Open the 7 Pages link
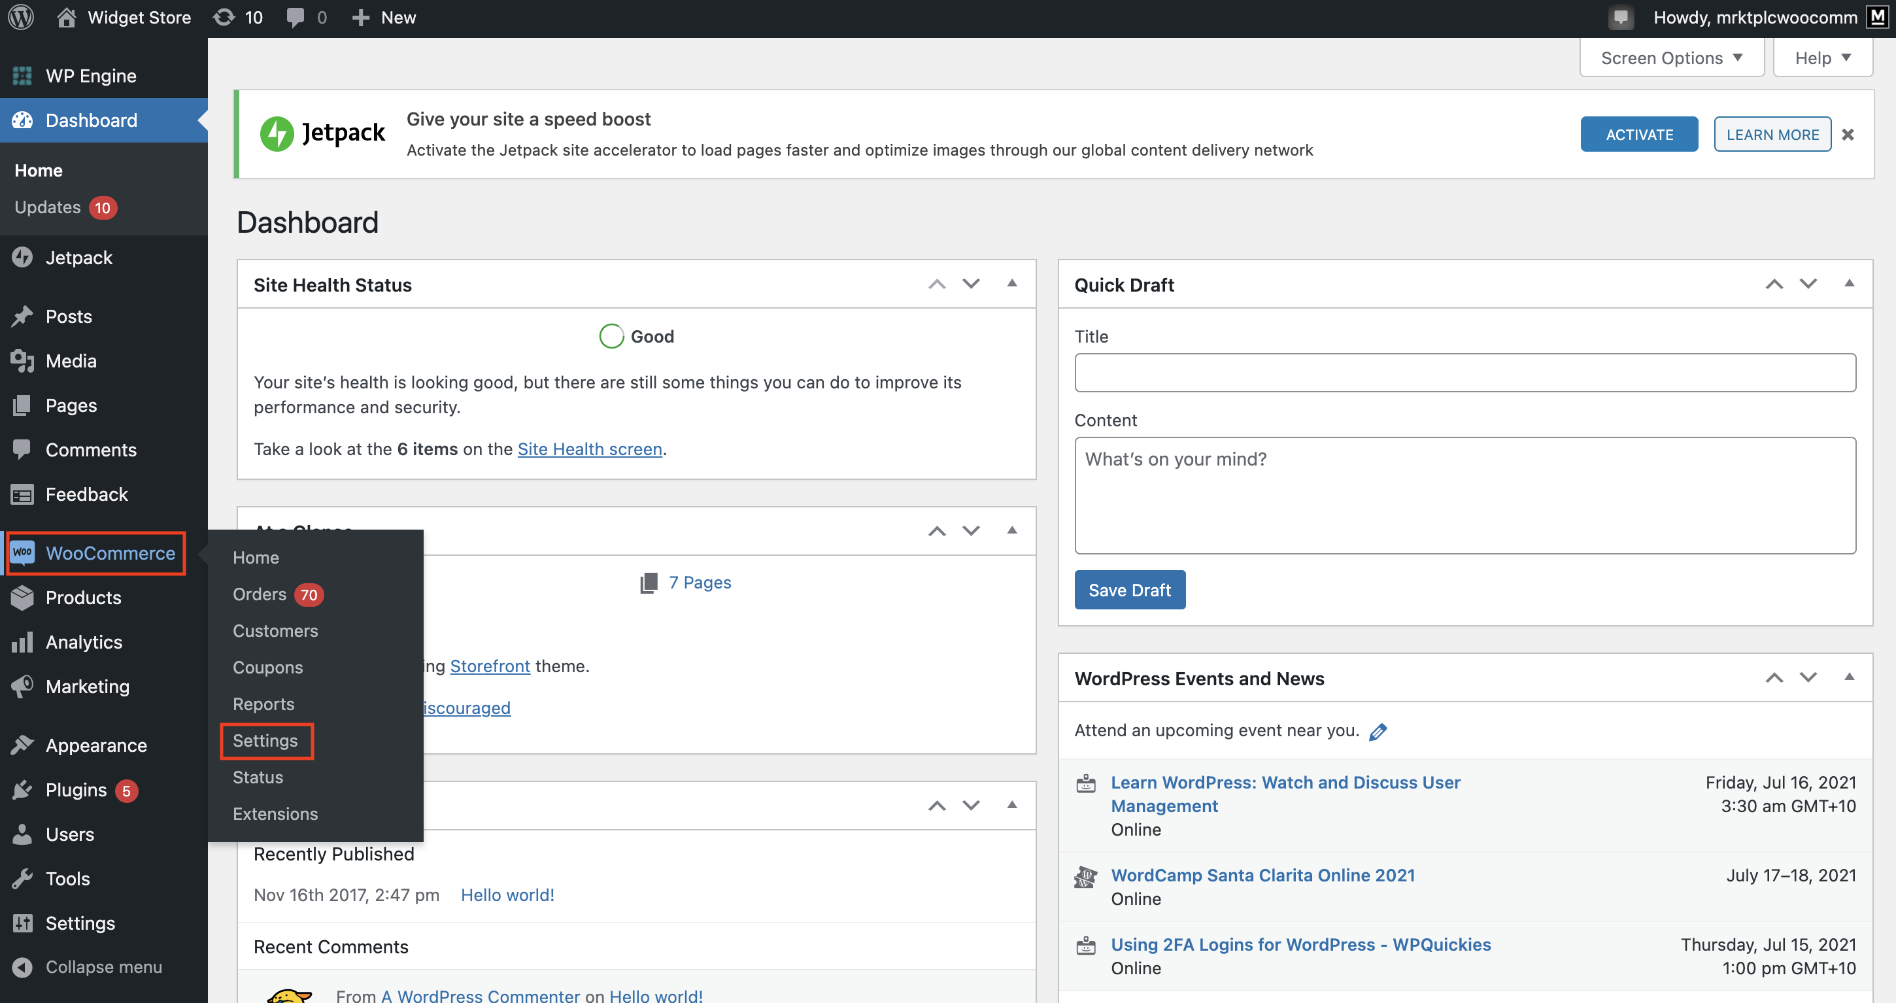The image size is (1896, 1003). tap(699, 582)
